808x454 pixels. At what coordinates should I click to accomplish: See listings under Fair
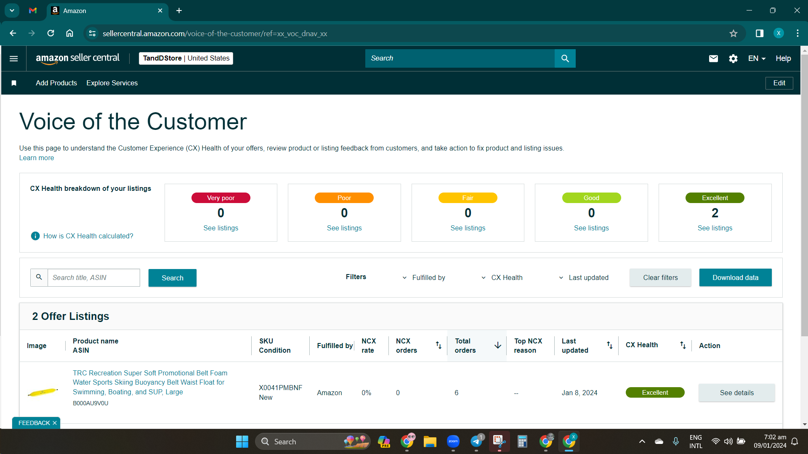(x=468, y=228)
